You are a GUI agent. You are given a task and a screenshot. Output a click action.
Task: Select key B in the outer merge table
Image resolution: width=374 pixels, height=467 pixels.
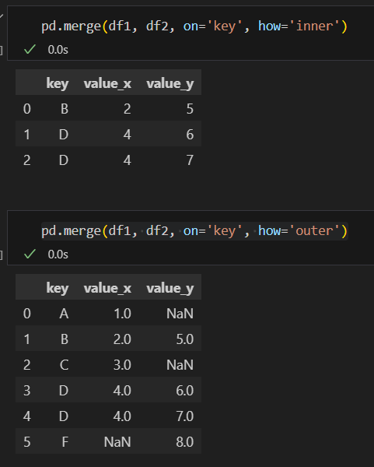65,339
